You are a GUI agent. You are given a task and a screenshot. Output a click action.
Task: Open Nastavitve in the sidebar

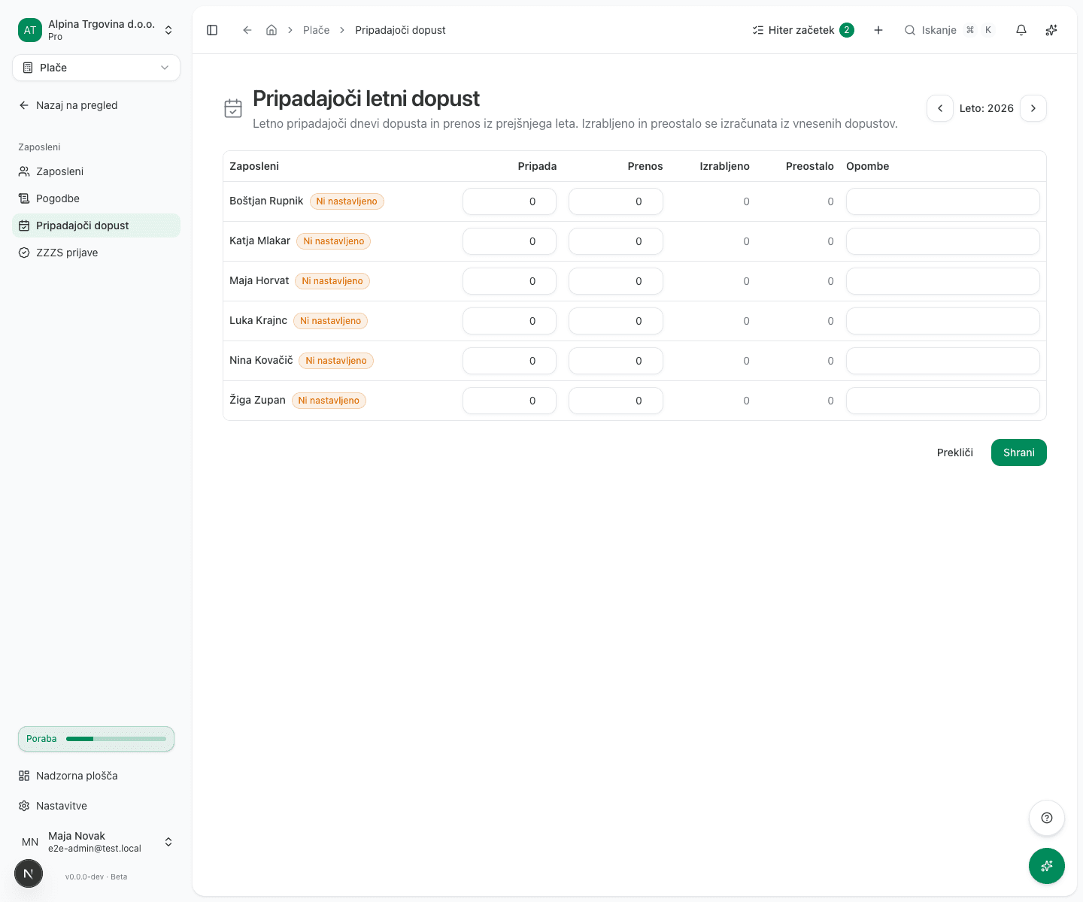[96, 806]
